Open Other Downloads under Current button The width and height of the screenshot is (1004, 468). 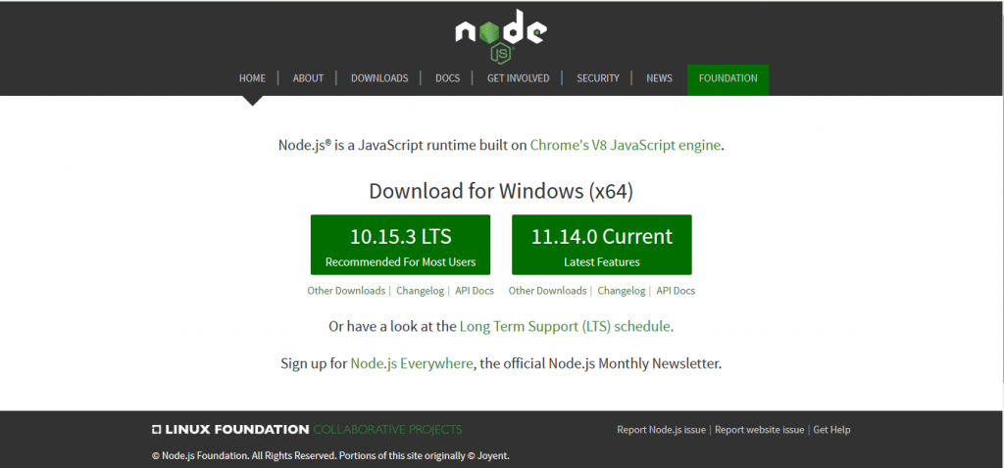[x=547, y=291]
